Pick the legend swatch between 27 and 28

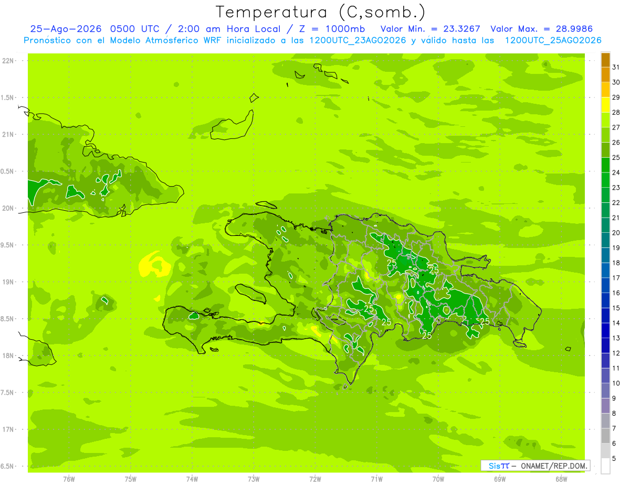coord(605,120)
